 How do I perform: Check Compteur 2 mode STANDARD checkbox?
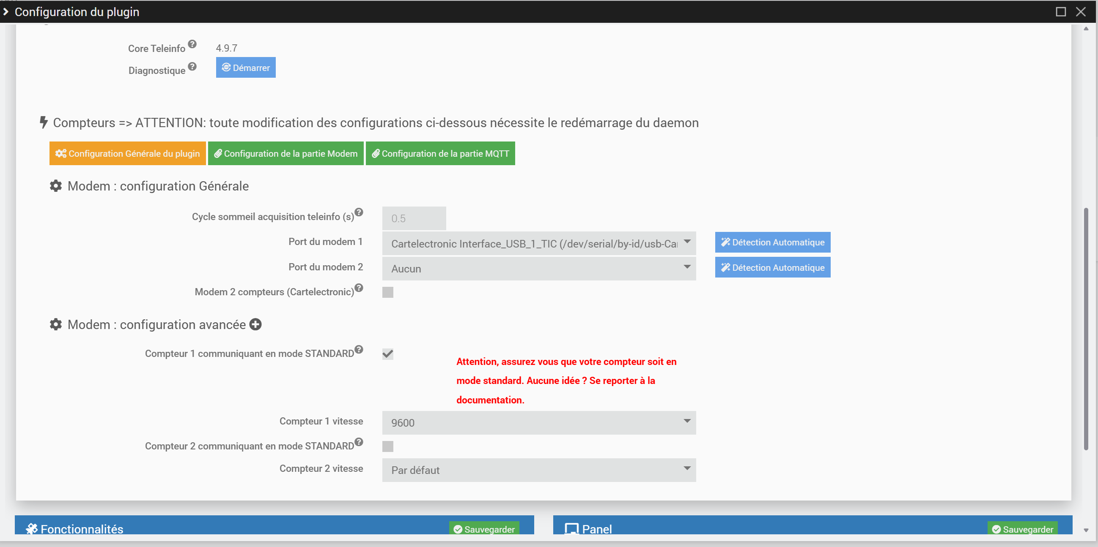coord(387,446)
